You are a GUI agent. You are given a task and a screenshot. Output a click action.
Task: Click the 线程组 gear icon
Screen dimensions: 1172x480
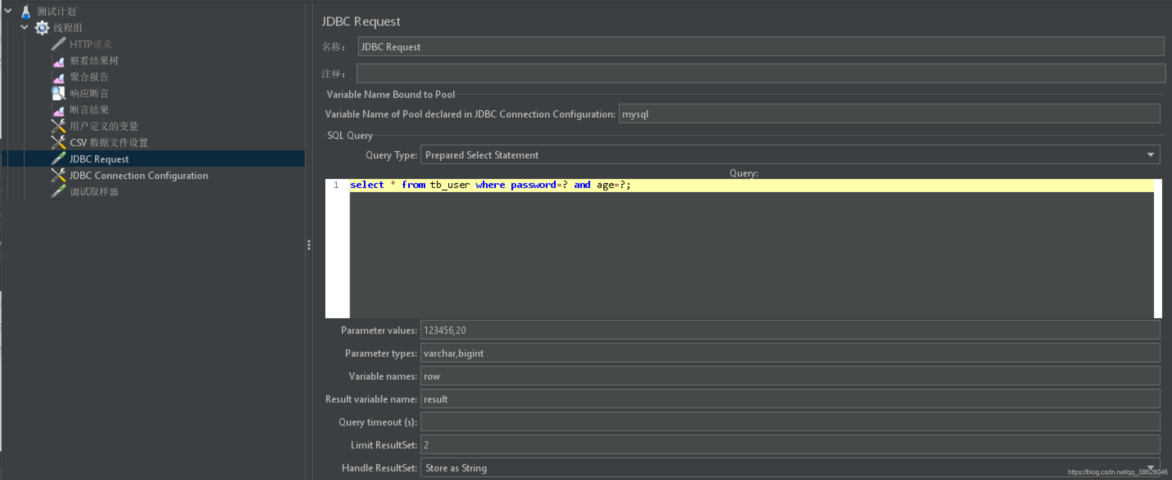pyautogui.click(x=42, y=28)
